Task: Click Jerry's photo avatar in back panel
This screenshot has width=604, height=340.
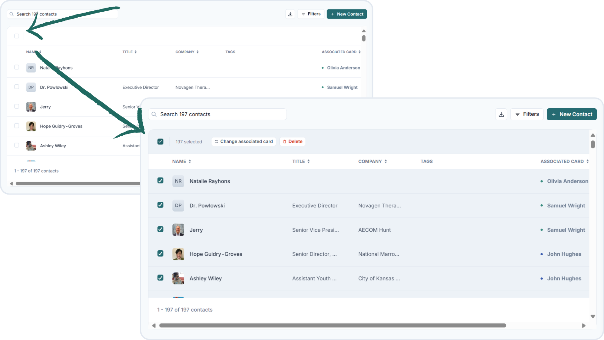Action: click(x=31, y=107)
